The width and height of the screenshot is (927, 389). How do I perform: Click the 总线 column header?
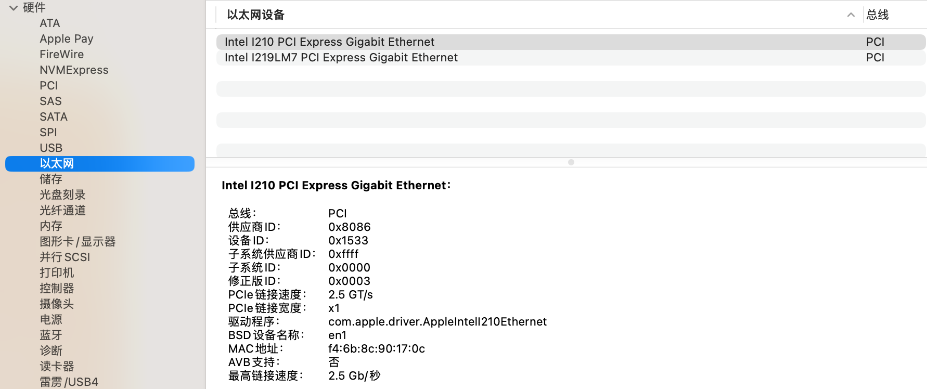pos(879,15)
